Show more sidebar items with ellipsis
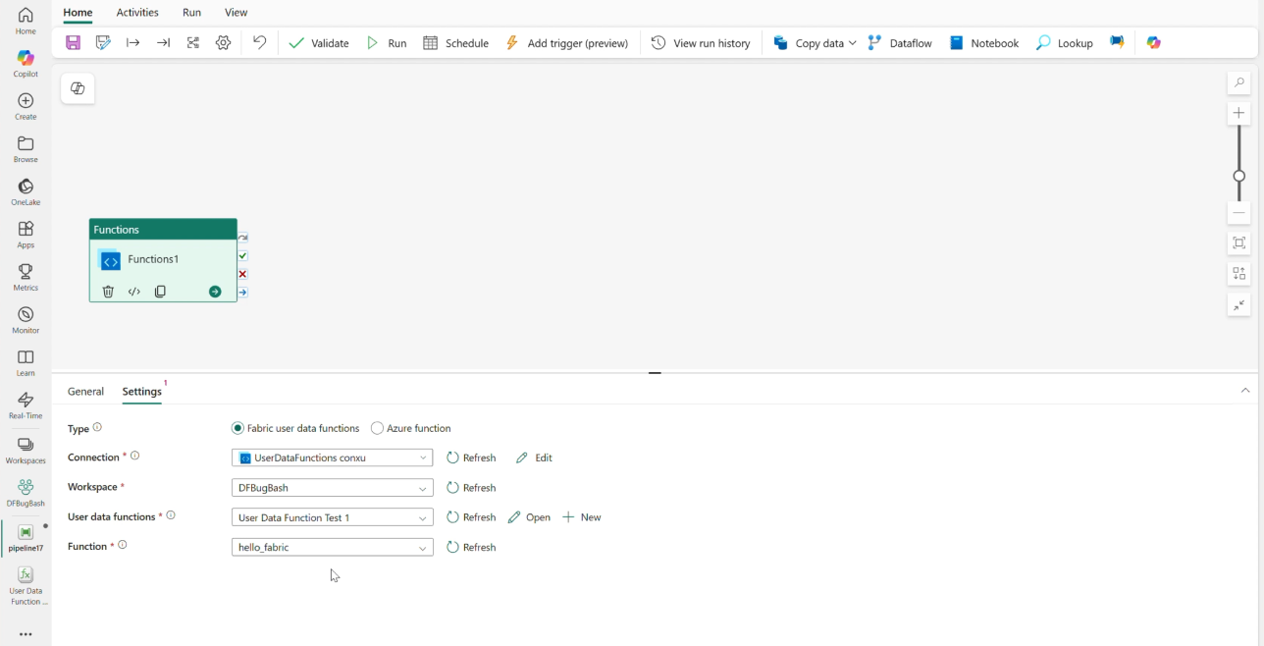This screenshot has height=646, width=1264. [x=26, y=634]
